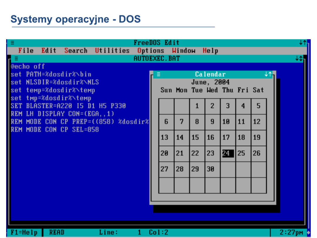This screenshot has width=317, height=238.
Task: Open the Help menu
Action: tap(210, 51)
